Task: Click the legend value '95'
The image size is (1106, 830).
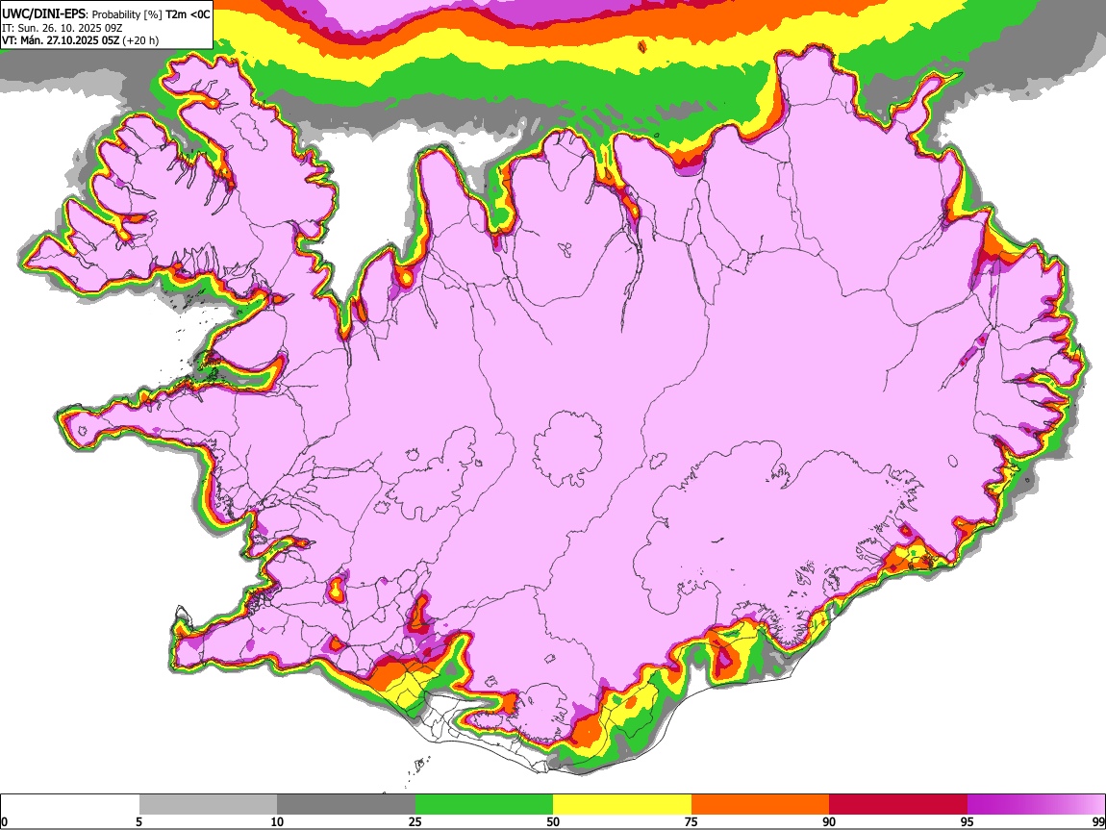Action: [x=968, y=822]
